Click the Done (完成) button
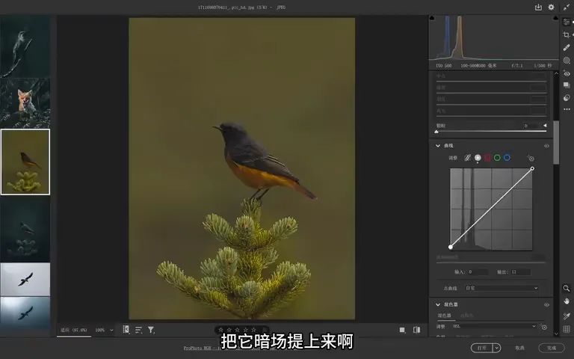The height and width of the screenshot is (359, 574). pos(552,348)
